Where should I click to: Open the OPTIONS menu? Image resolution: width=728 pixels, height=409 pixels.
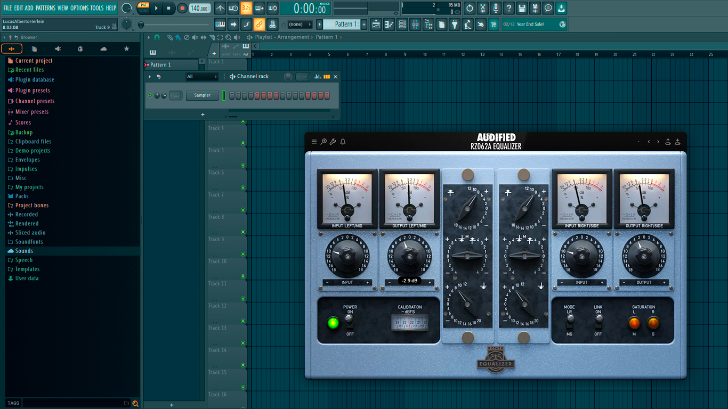pos(79,8)
